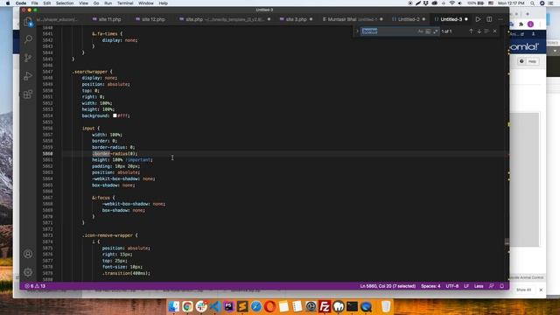Toggle Match Case in find widget

[x=420, y=31]
